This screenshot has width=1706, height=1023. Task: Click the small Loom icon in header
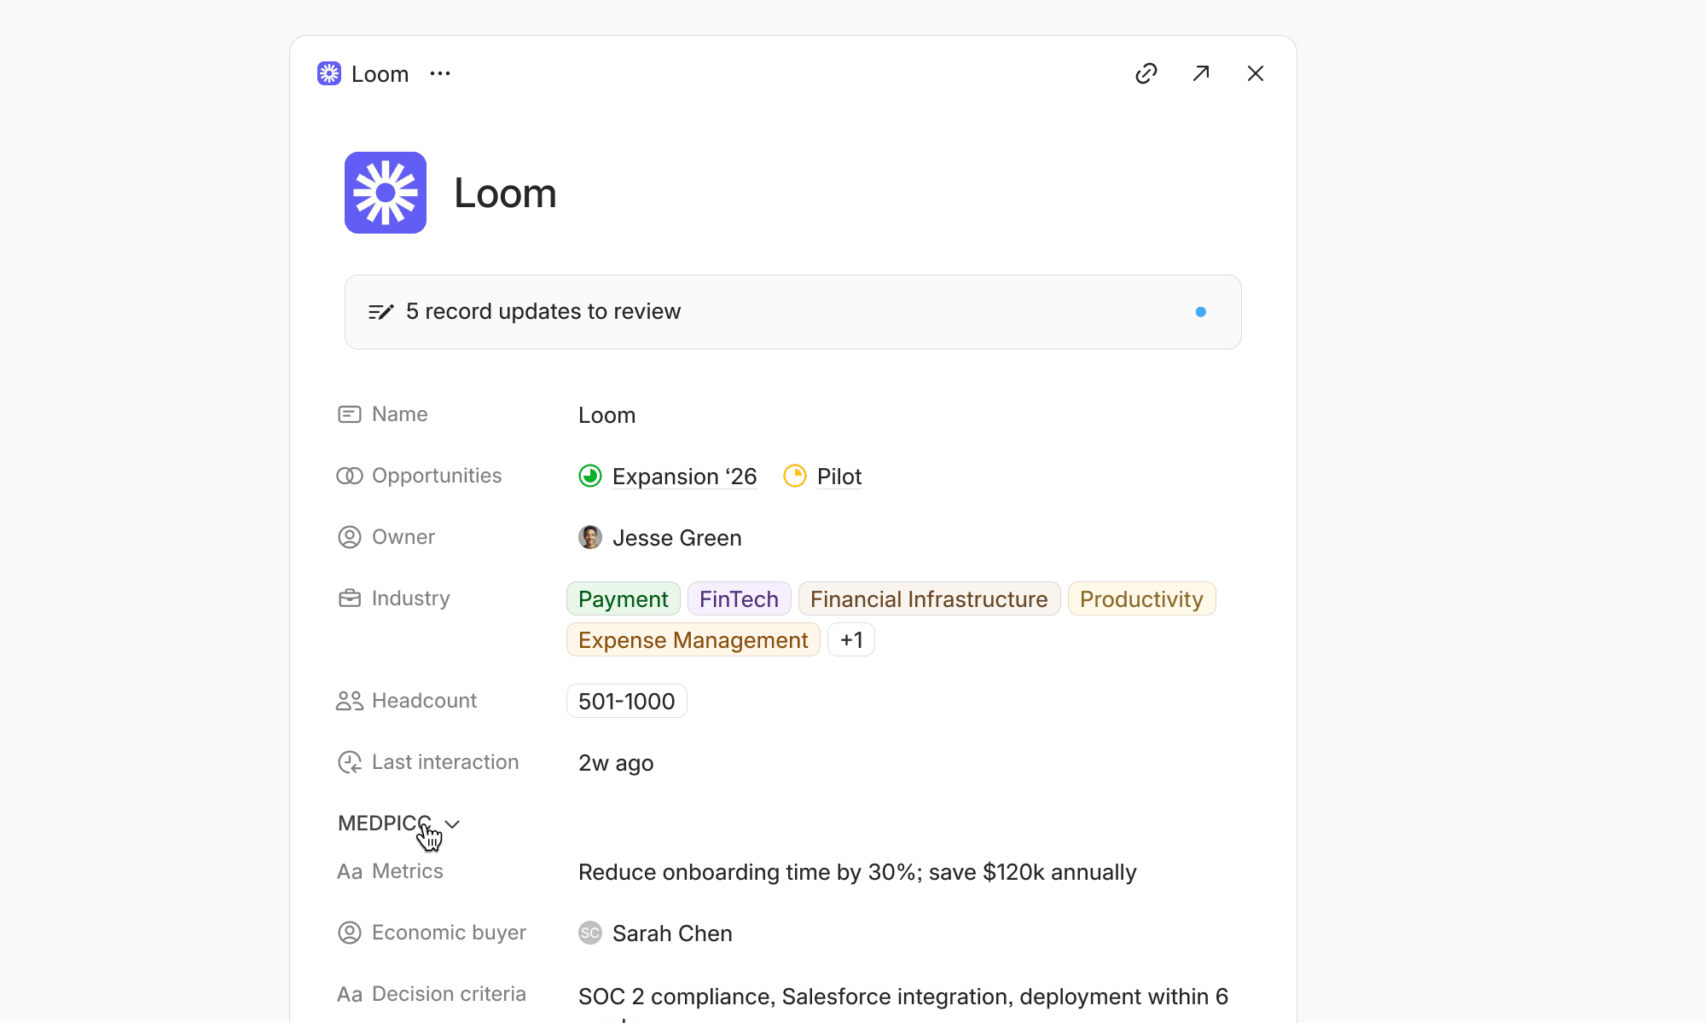pos(329,73)
